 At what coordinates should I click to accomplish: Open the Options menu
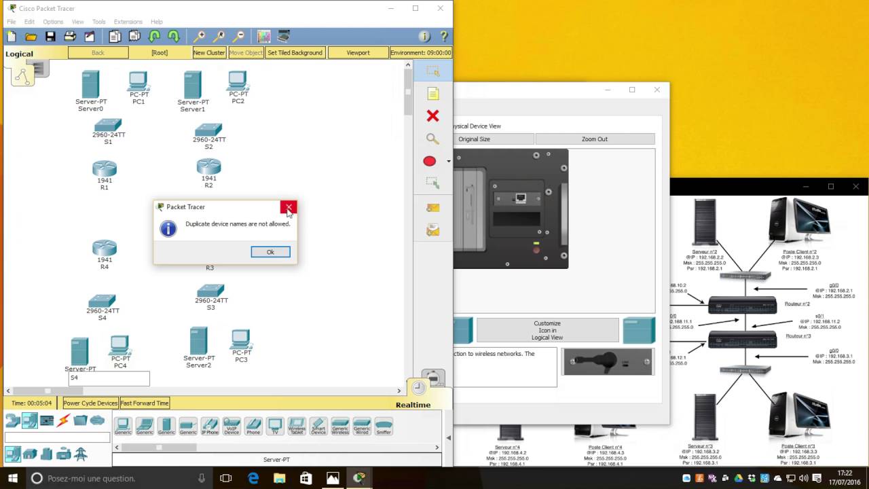click(53, 22)
